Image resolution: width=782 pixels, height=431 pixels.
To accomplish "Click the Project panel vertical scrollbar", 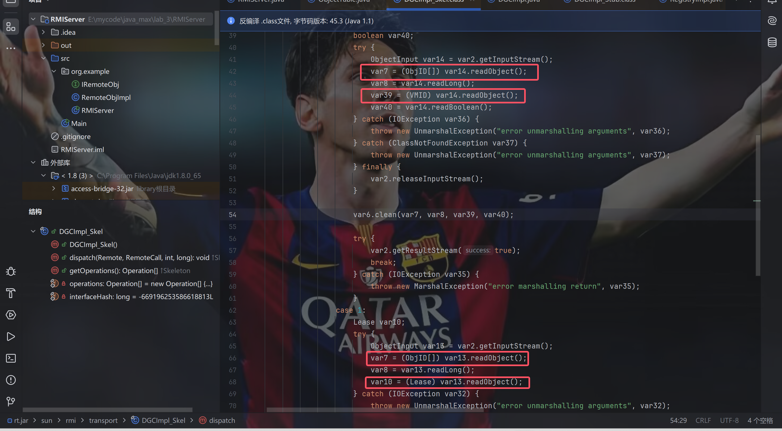I will (x=217, y=28).
